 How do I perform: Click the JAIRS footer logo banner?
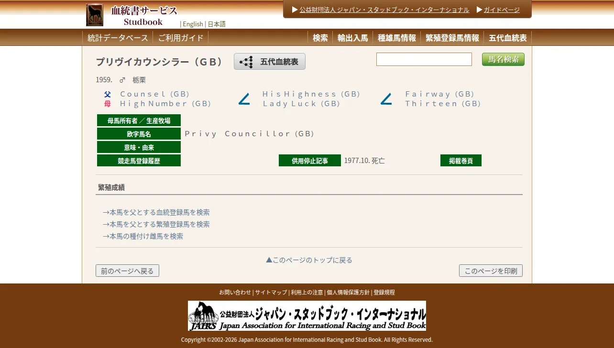tap(307, 315)
